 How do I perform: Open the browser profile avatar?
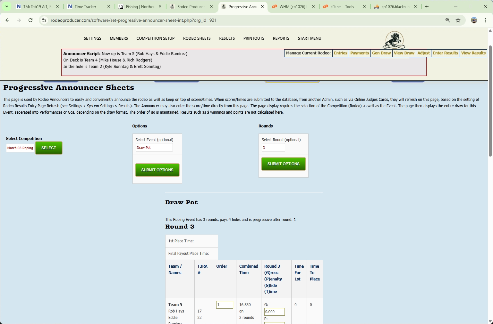pos(474,20)
